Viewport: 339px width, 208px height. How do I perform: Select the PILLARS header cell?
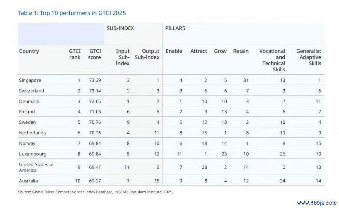[x=175, y=28]
